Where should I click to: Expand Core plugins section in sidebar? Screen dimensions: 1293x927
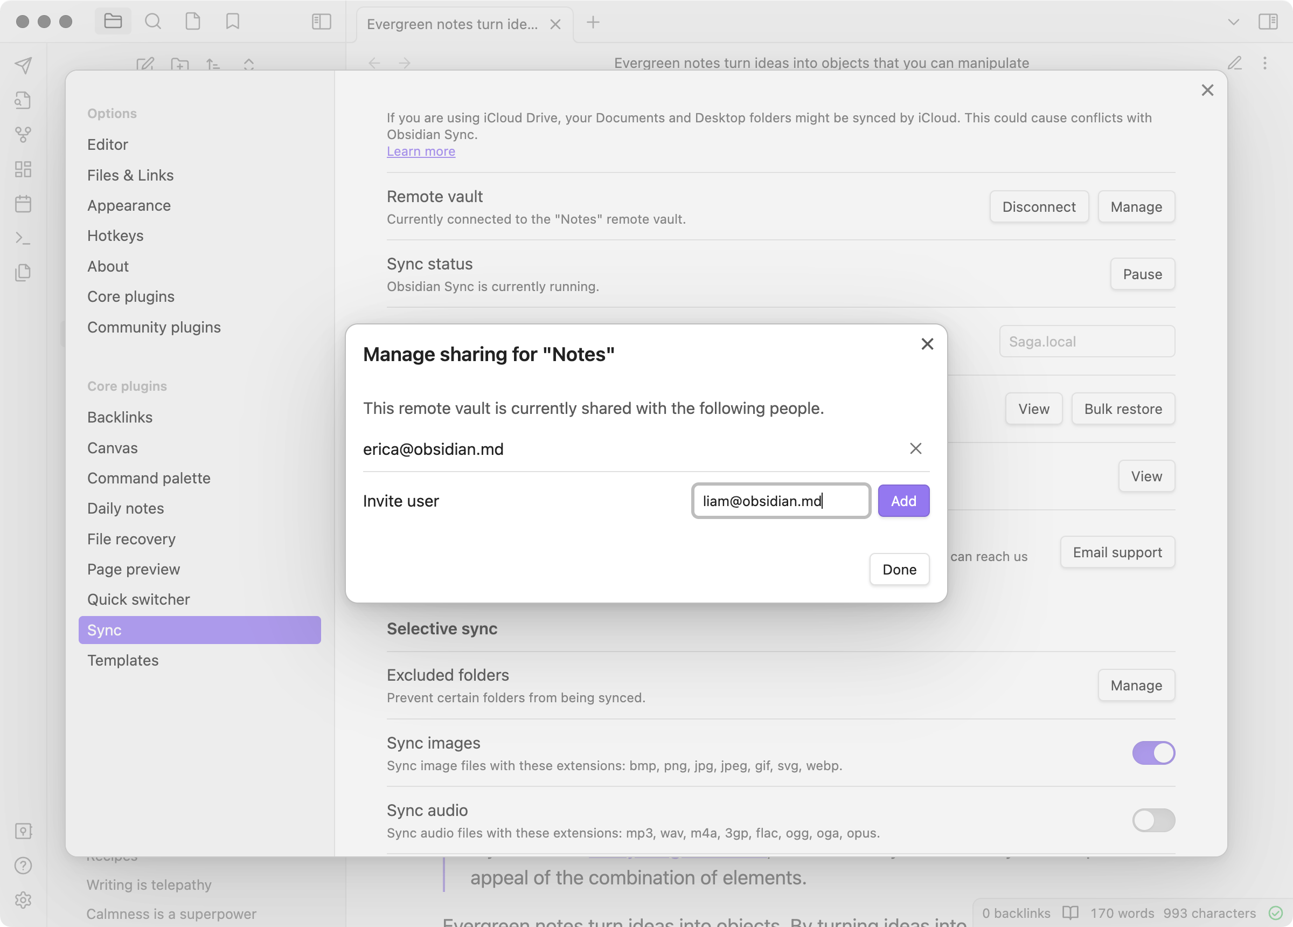tap(126, 385)
